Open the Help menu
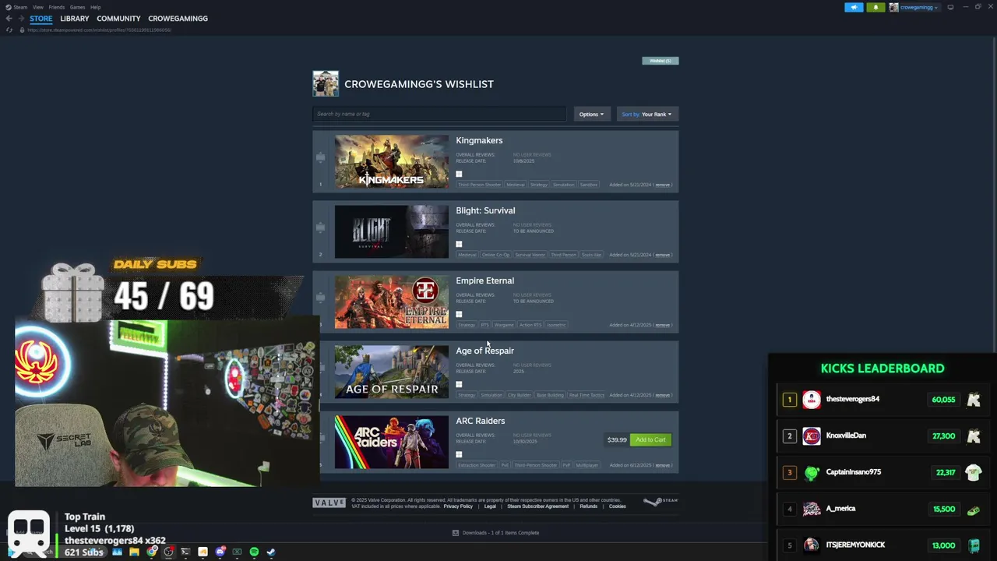This screenshot has height=561, width=997. (95, 7)
